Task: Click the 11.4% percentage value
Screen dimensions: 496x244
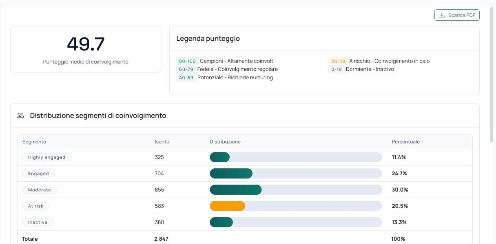Action: click(399, 157)
